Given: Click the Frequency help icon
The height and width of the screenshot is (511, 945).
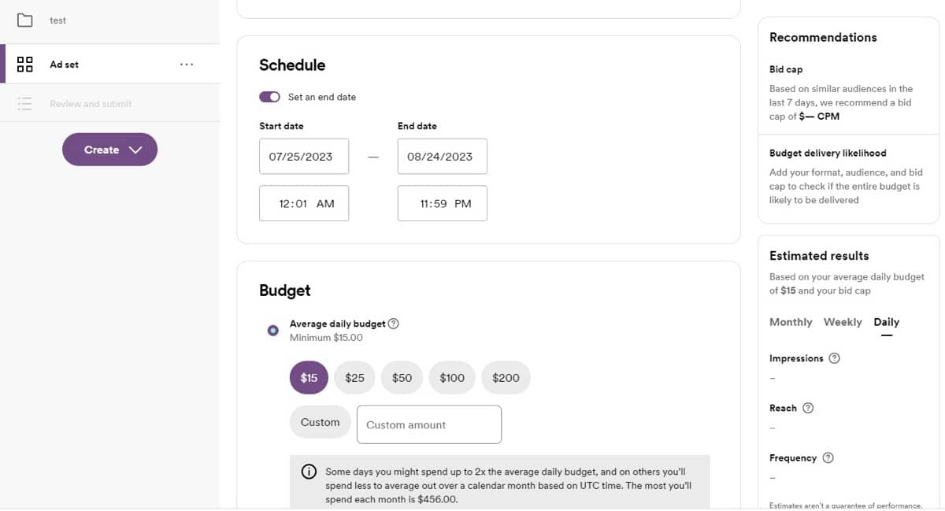Looking at the screenshot, I should pos(828,457).
